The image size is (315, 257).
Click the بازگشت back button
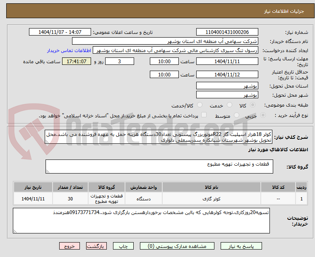tap(96, 246)
